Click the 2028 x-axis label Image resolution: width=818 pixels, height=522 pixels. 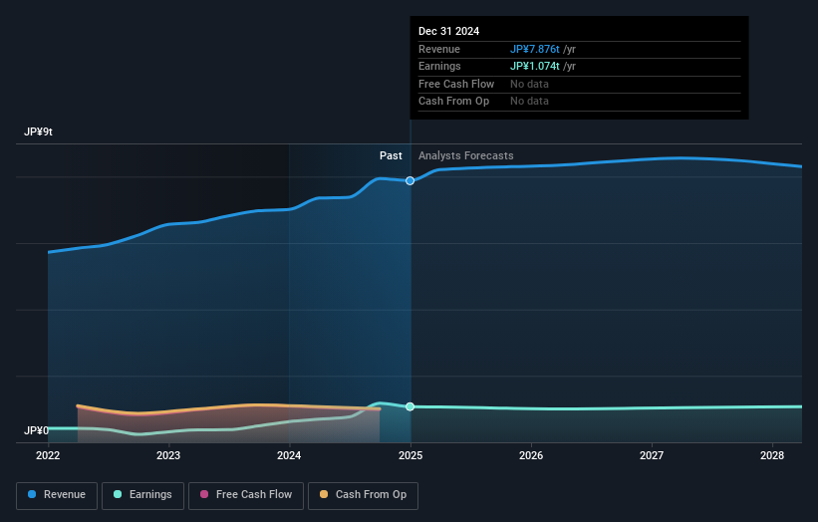772,455
